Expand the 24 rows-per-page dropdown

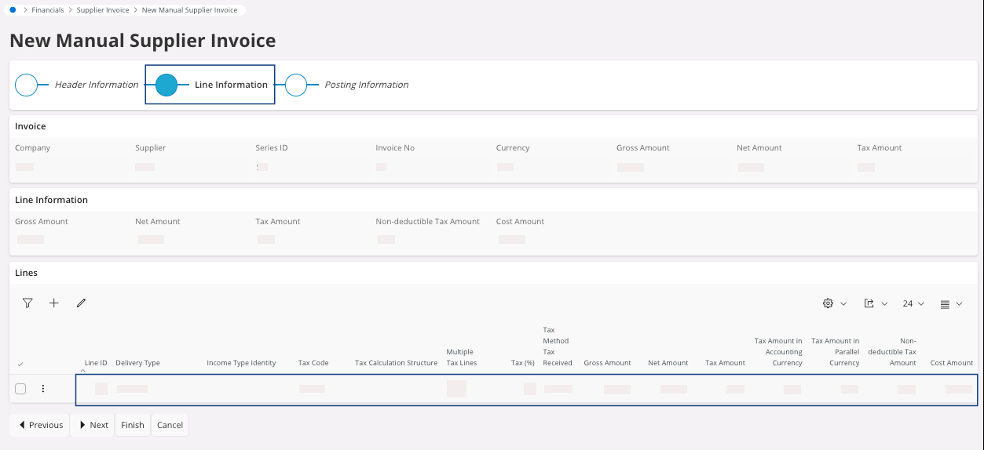pyautogui.click(x=913, y=303)
